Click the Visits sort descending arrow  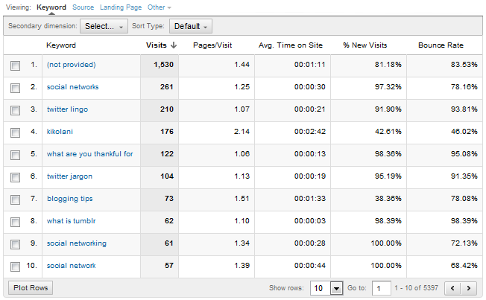174,45
